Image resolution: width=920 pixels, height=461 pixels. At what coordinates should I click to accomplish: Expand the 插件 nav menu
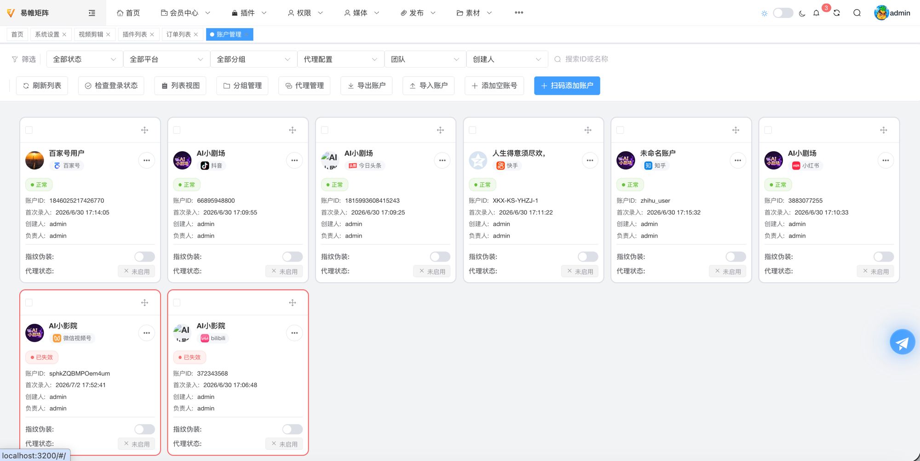click(x=249, y=13)
